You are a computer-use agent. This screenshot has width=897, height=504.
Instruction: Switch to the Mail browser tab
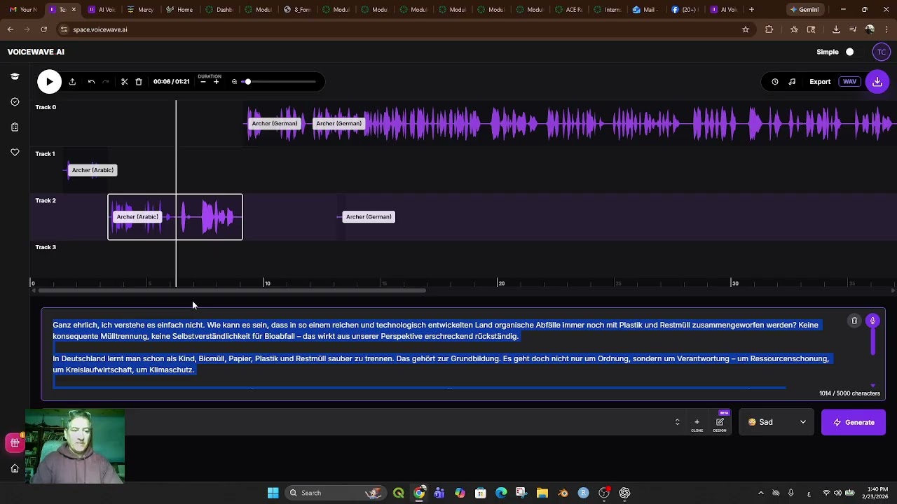(x=645, y=10)
